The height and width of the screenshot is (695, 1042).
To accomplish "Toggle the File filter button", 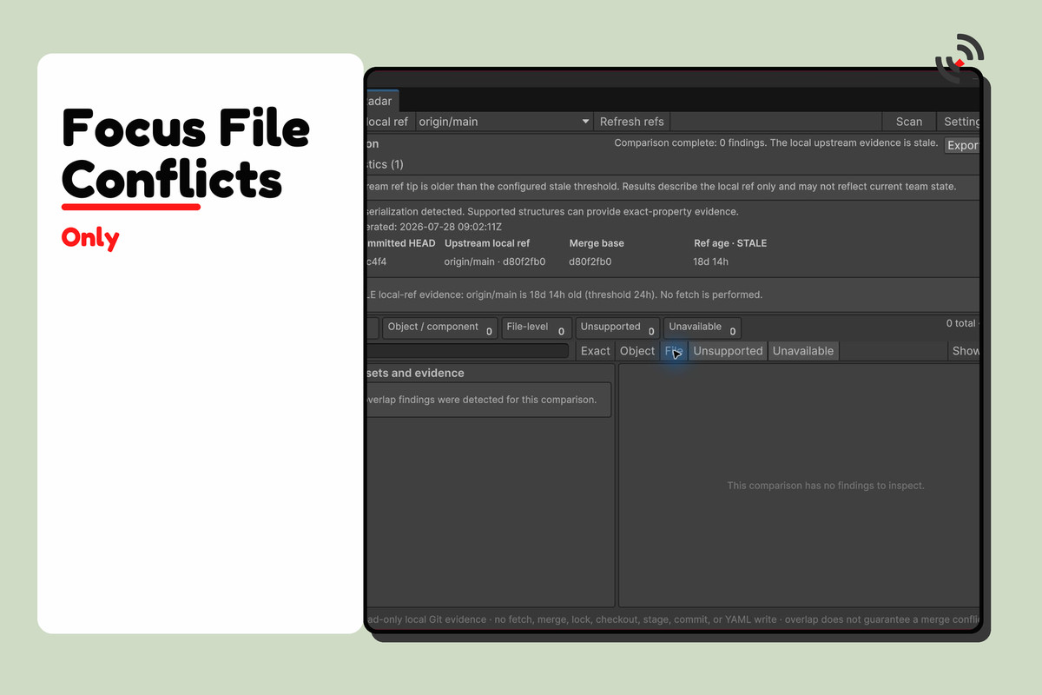I will pyautogui.click(x=674, y=351).
